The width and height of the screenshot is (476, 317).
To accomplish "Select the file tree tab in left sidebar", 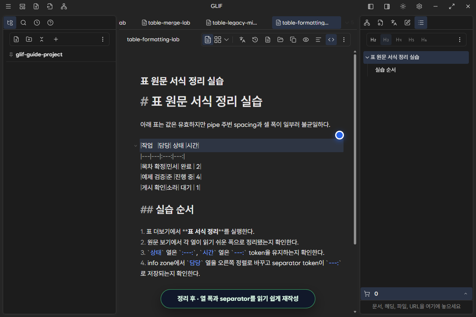I will coord(10,23).
